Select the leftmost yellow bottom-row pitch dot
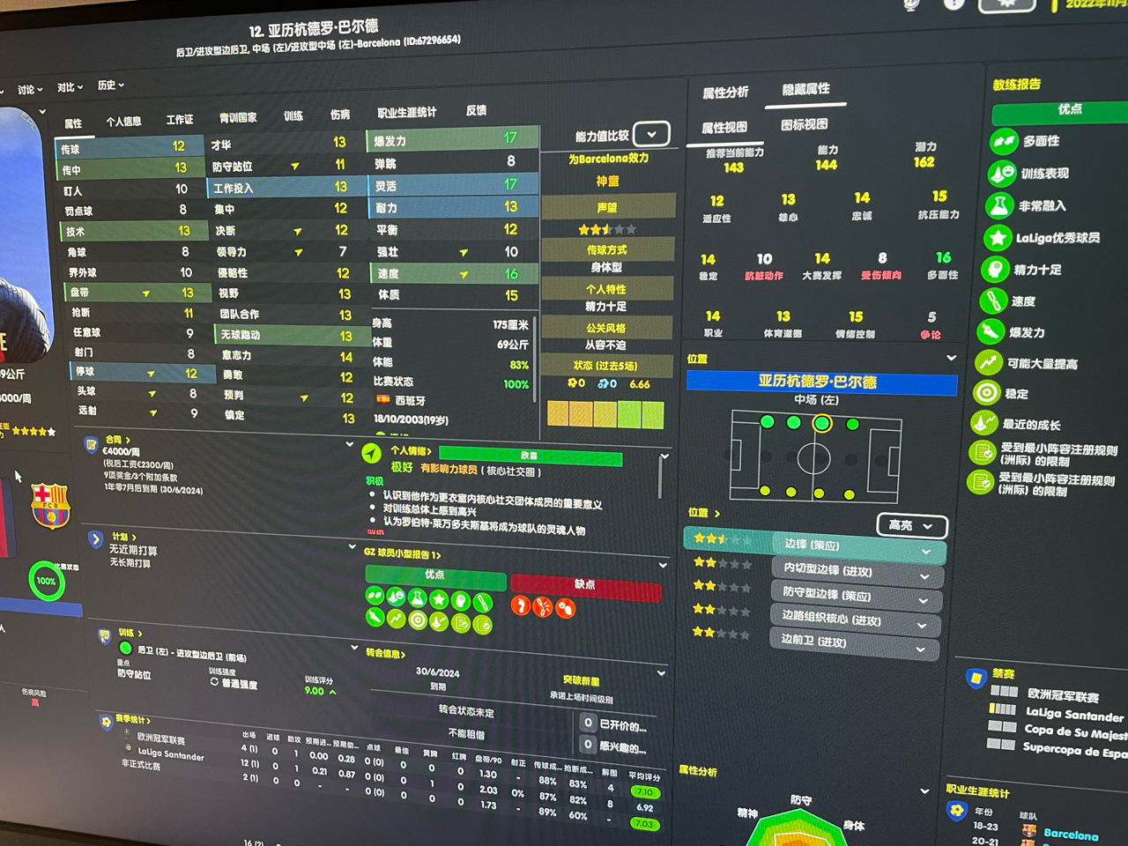The height and width of the screenshot is (846, 1128). pos(765,491)
